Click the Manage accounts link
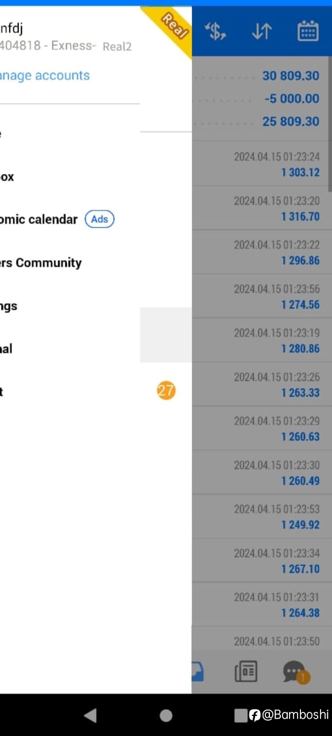 45,75
